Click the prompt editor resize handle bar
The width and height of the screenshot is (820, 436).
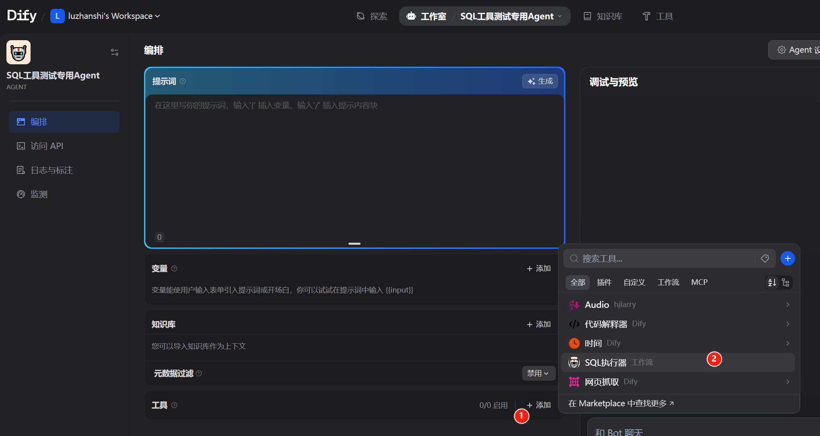(x=354, y=244)
